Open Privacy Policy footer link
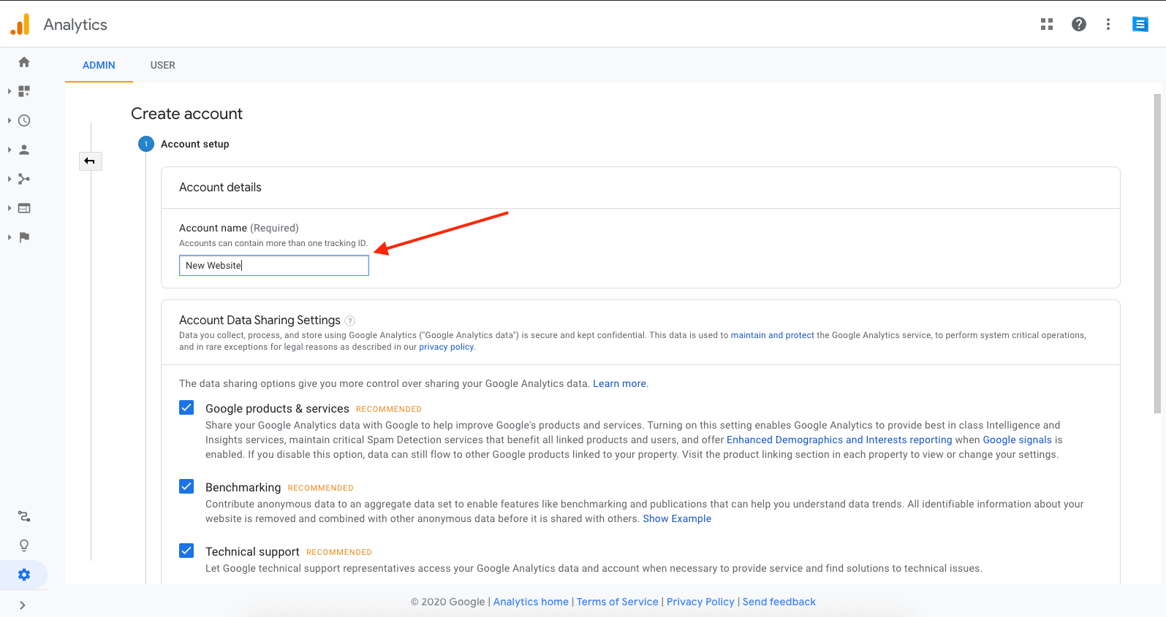This screenshot has height=617, width=1166. (x=700, y=602)
